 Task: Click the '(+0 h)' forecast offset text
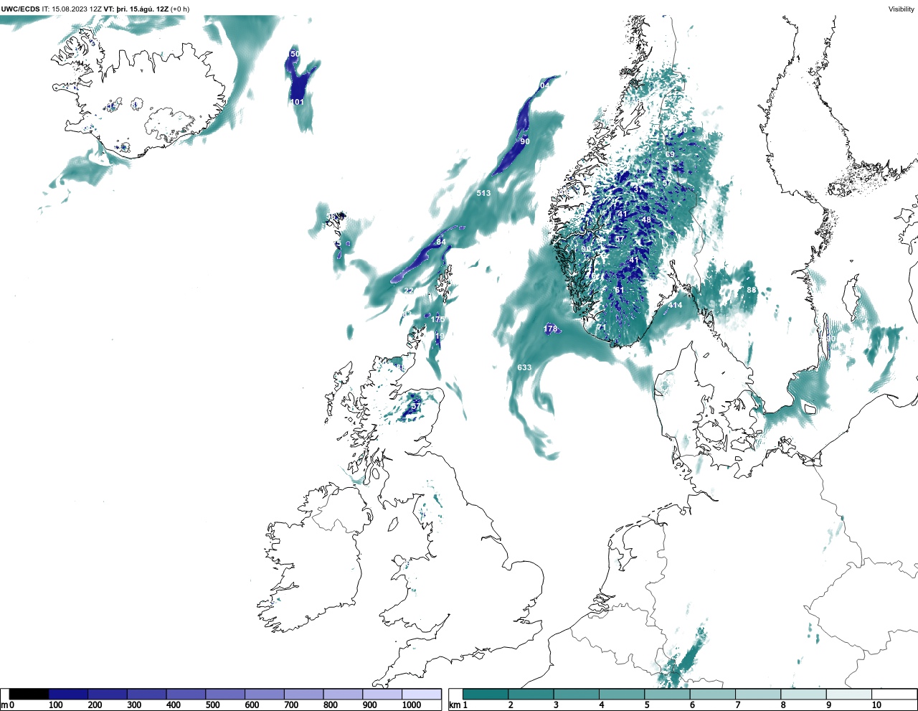click(180, 9)
